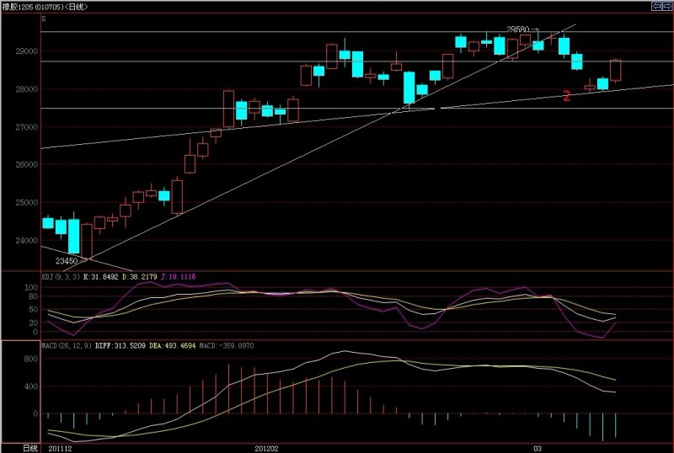This screenshot has height=453, width=674.
Task: Click the 03 month date label
Action: (x=538, y=449)
